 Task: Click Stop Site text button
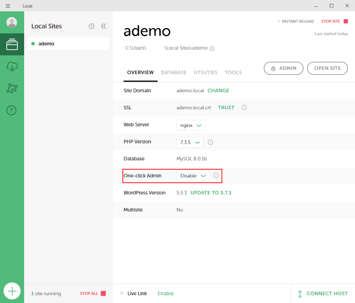click(331, 21)
